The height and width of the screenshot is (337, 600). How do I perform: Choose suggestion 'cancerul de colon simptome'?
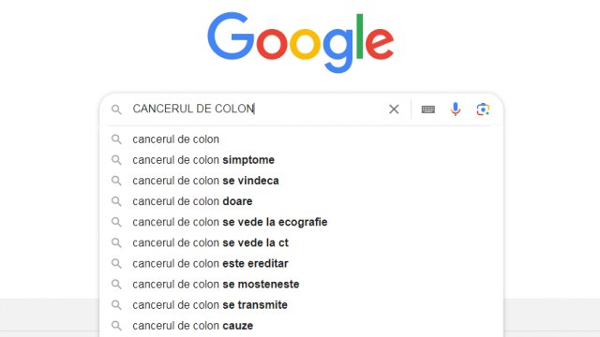(x=301, y=160)
